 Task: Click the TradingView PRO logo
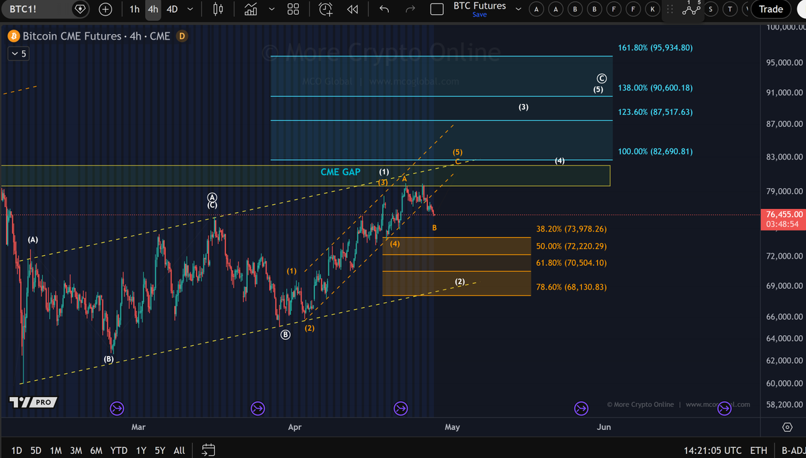click(33, 402)
